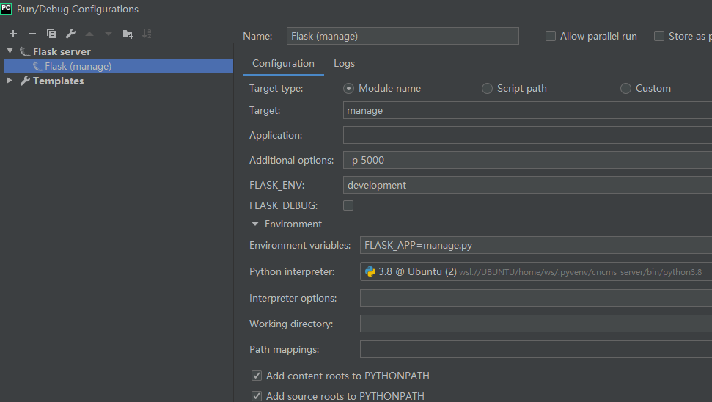Image resolution: width=712 pixels, height=402 pixels.
Task: Select the Flask (manage) configuration
Action: tap(119, 66)
